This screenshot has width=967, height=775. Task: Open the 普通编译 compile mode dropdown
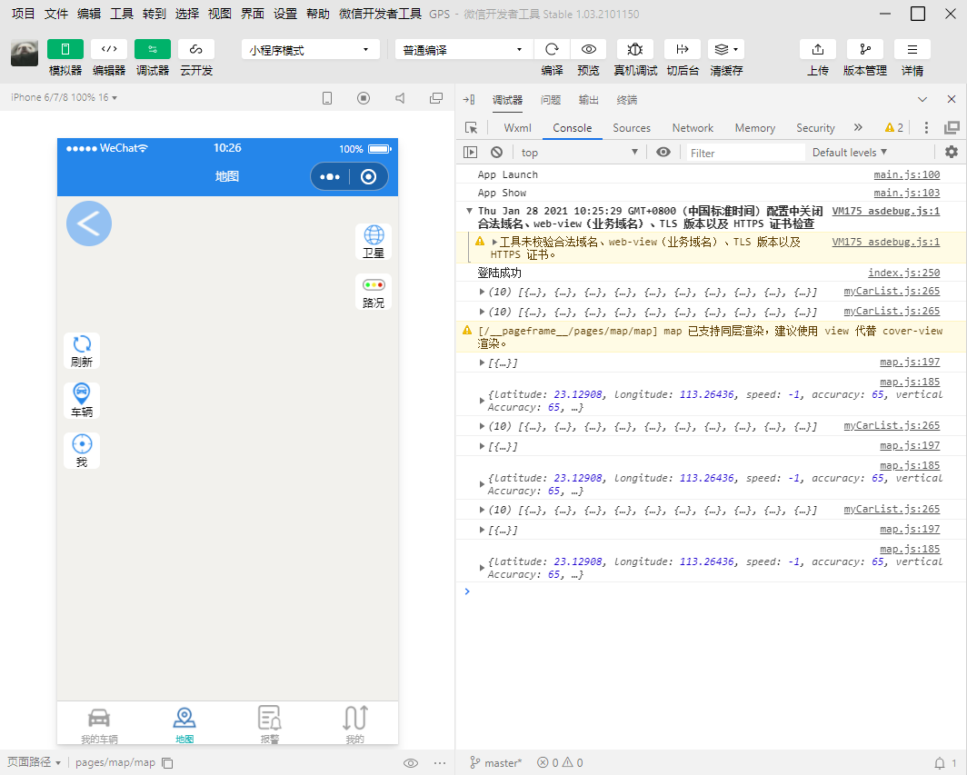tap(464, 50)
